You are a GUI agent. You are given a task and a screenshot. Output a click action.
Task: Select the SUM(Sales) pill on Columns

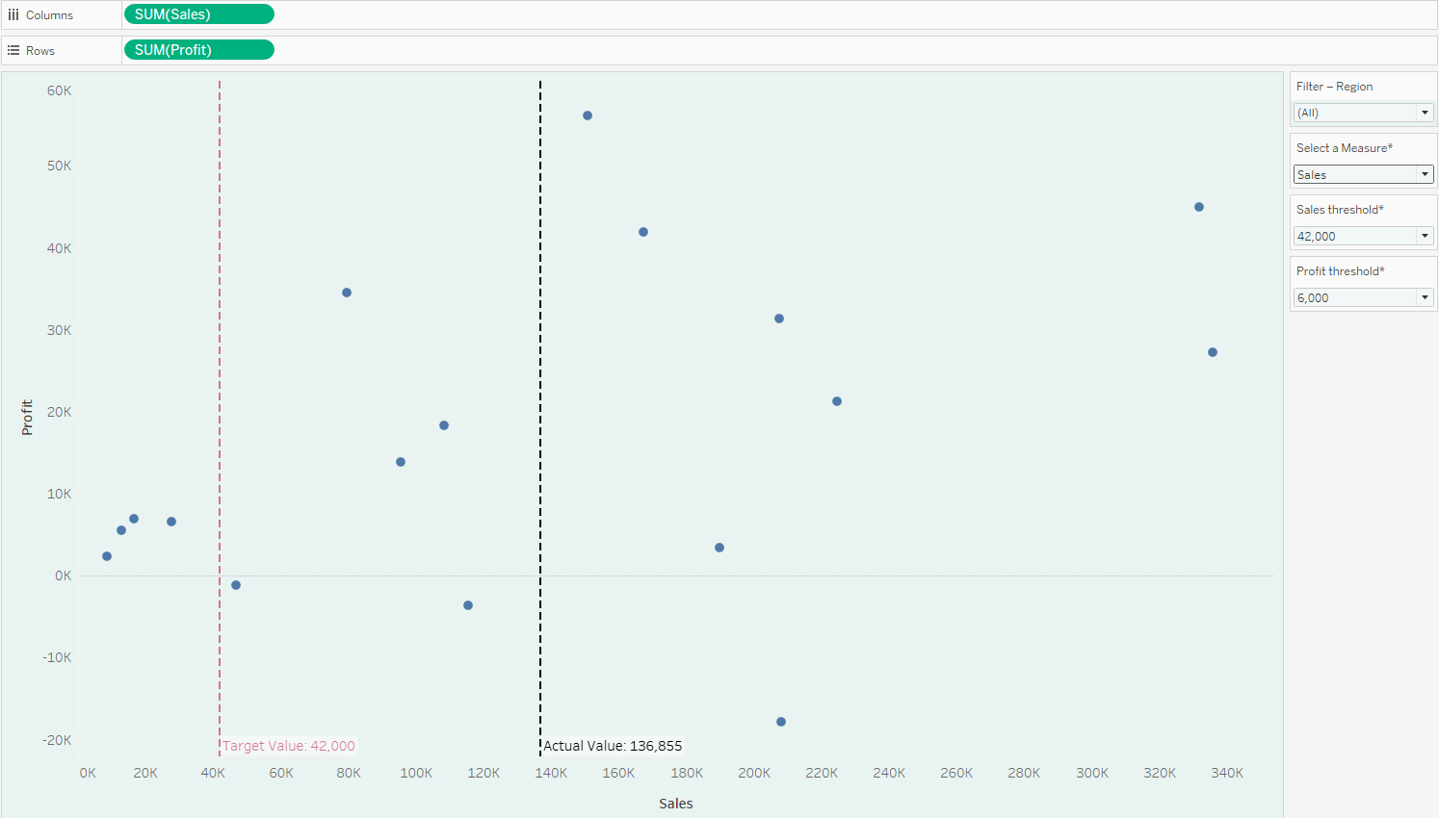(x=199, y=14)
